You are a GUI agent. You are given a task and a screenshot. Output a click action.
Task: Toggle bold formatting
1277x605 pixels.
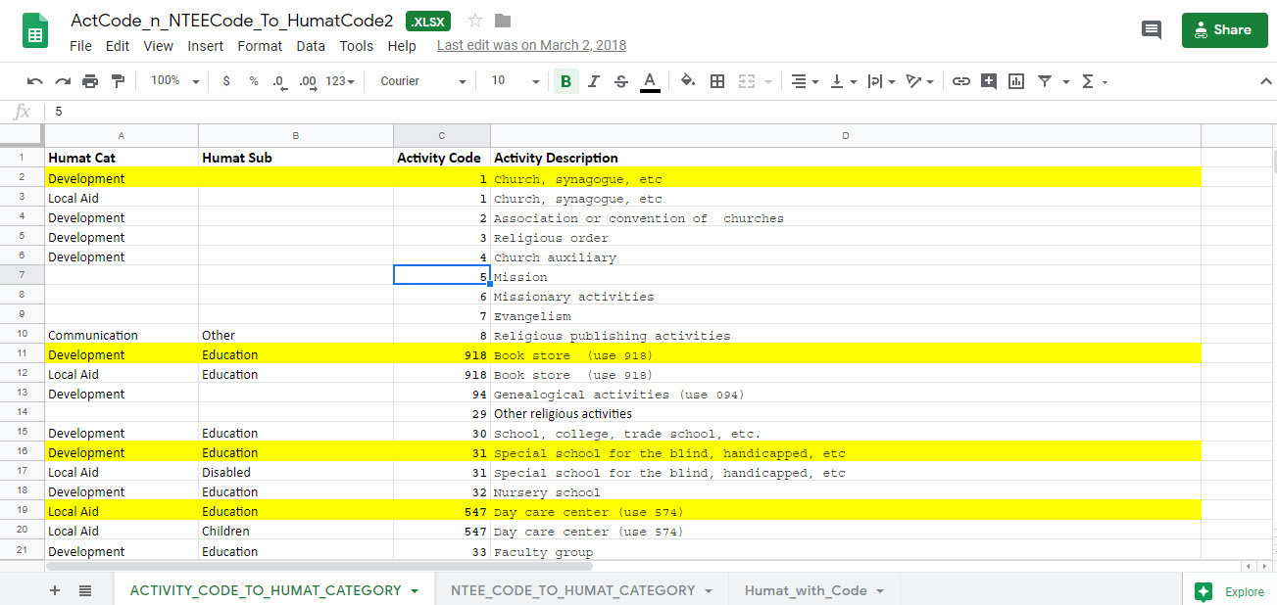[x=565, y=81]
